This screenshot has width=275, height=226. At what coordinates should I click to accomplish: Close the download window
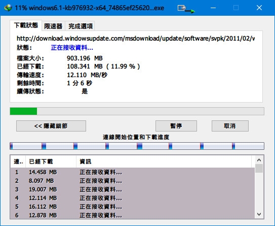[259, 8]
